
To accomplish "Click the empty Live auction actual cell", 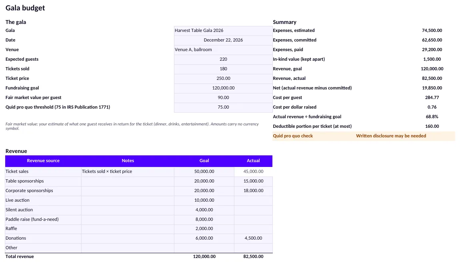I will pos(253,200).
